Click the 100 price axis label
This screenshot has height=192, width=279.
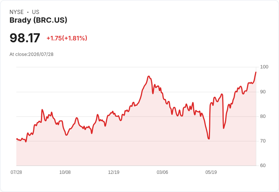tap(264, 67)
